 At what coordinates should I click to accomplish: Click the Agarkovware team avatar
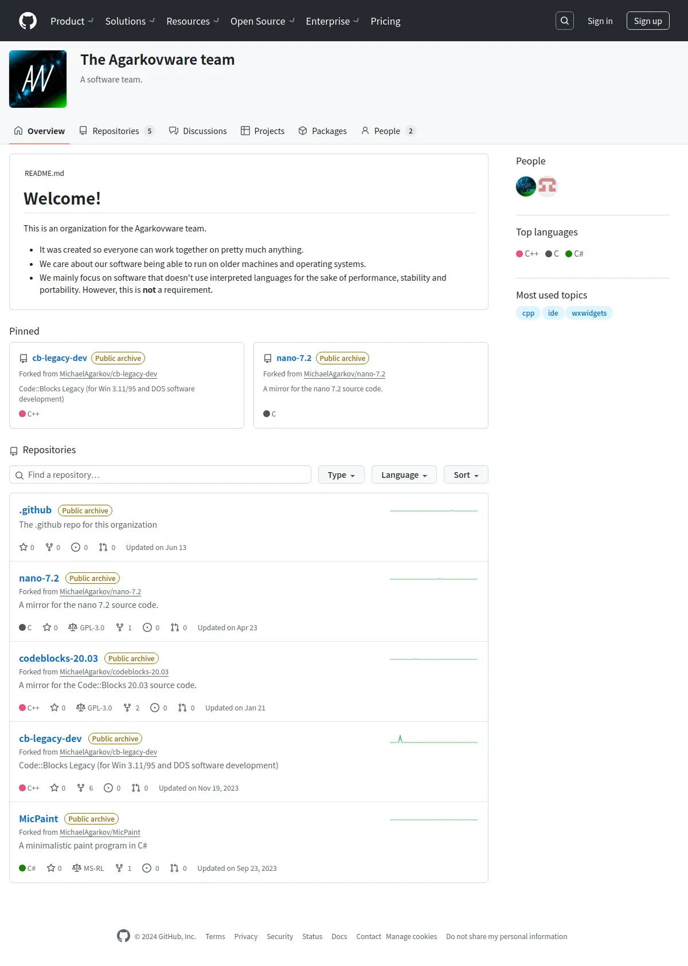pos(38,79)
